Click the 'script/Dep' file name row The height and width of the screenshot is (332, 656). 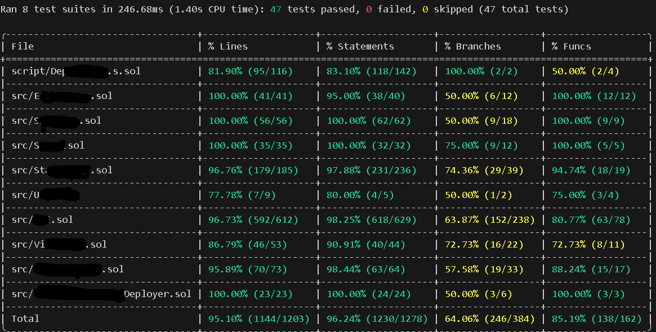point(76,71)
